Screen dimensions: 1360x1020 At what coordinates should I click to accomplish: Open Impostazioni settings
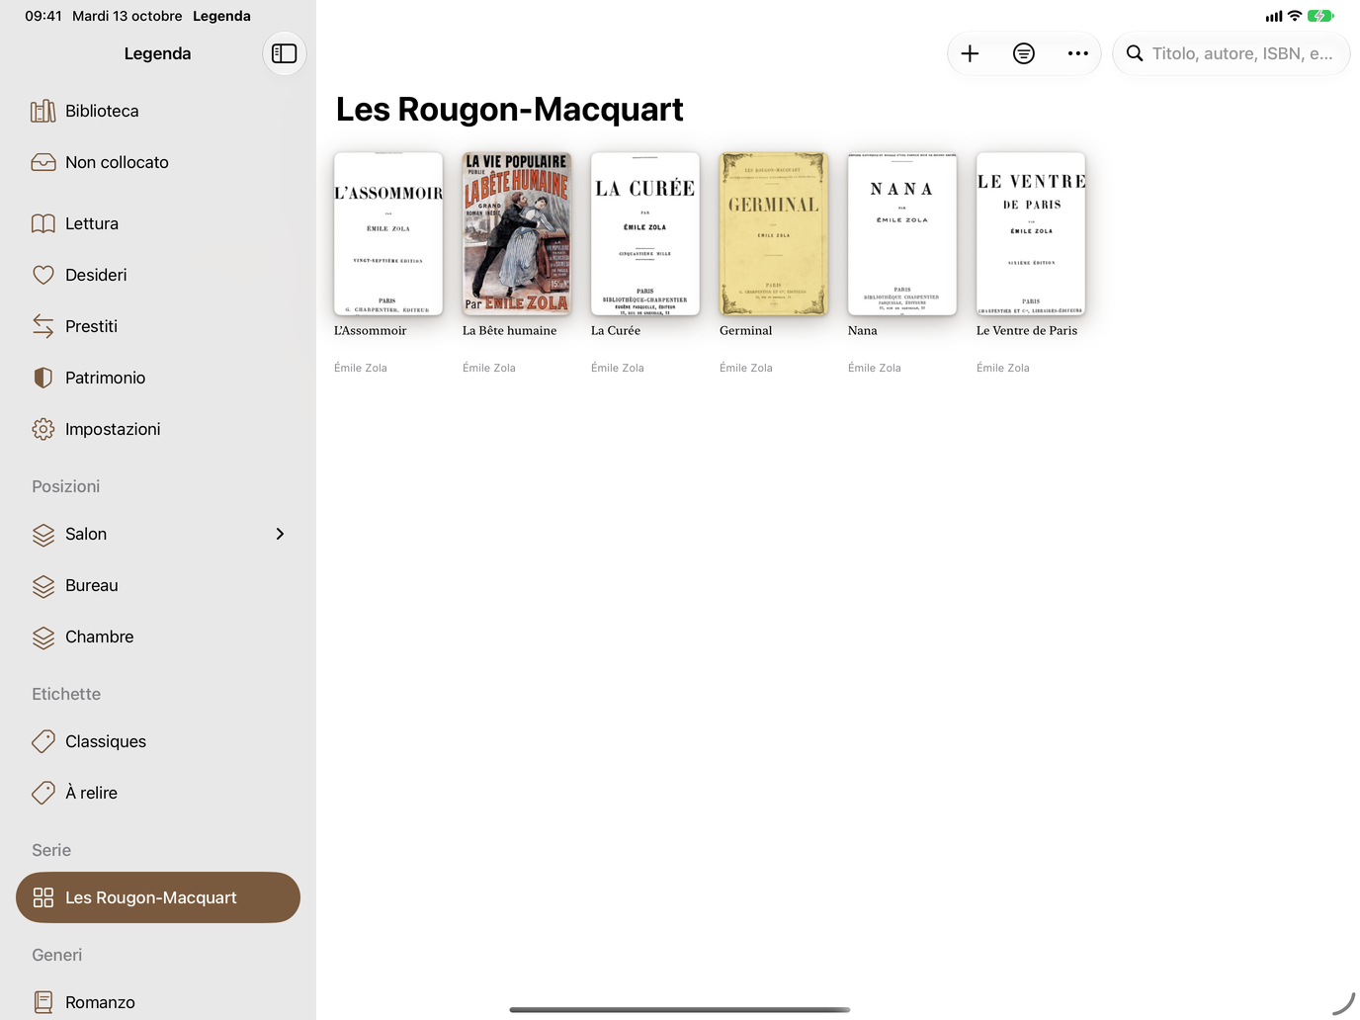click(x=158, y=429)
